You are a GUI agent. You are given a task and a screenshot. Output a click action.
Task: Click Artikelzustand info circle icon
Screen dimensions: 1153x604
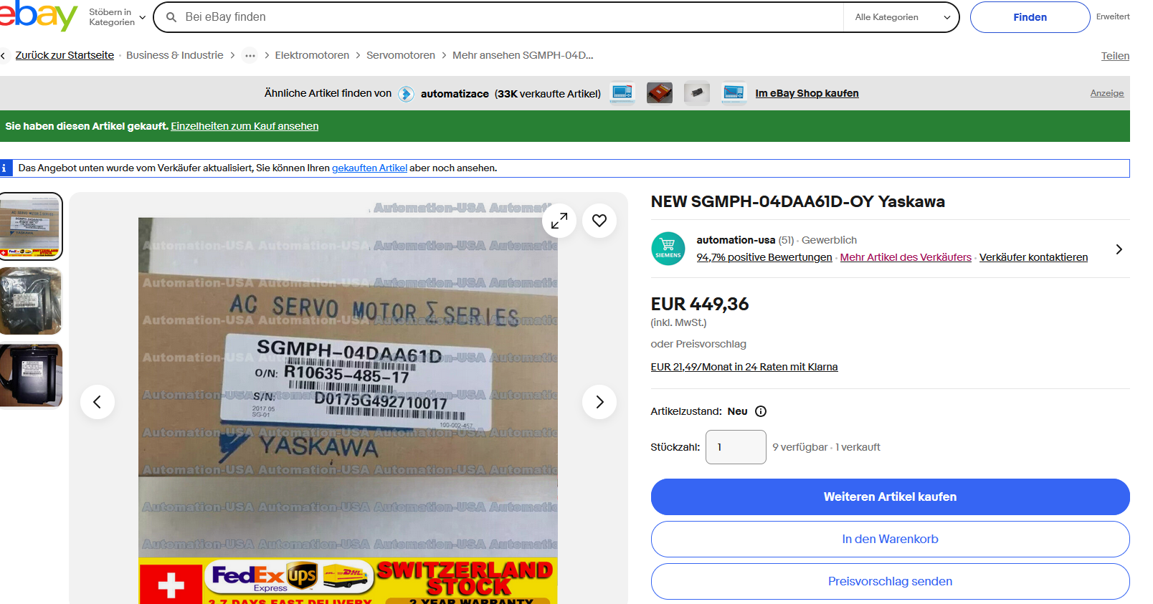click(761, 411)
